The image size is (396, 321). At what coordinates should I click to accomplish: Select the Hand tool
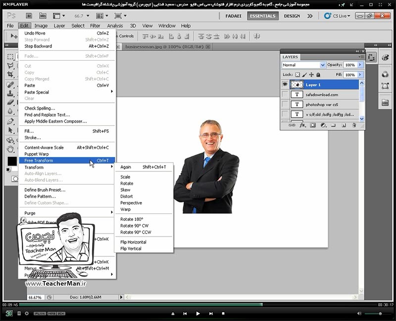[x=10, y=149]
